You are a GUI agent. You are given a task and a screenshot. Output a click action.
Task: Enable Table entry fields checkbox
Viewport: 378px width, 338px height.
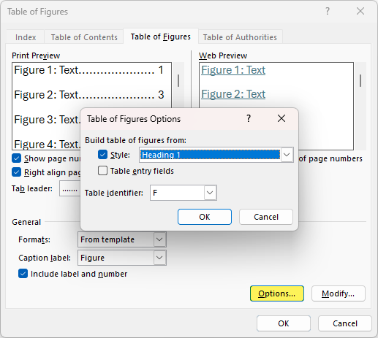(x=102, y=171)
